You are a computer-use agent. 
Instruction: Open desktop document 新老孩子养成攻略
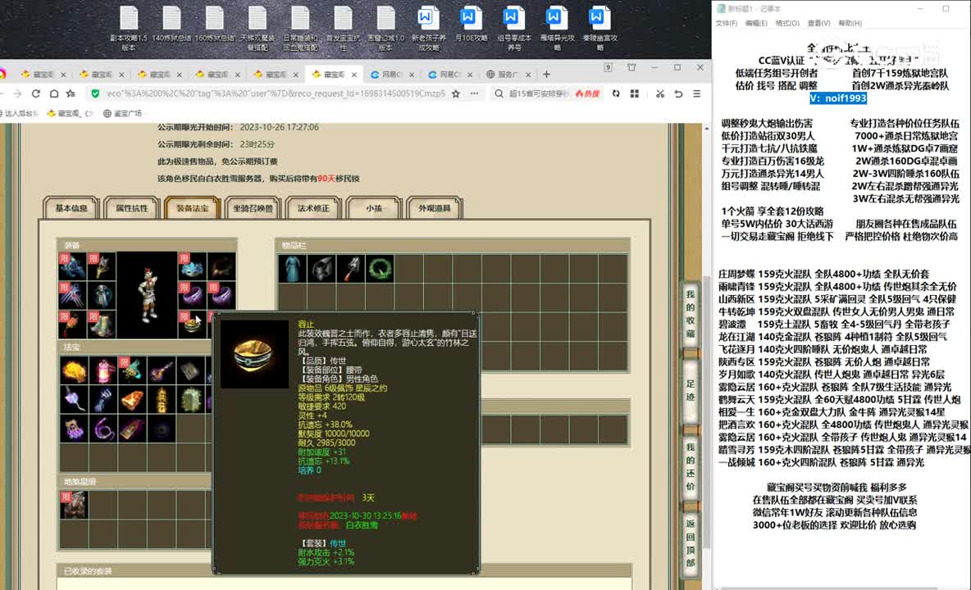[x=428, y=29]
